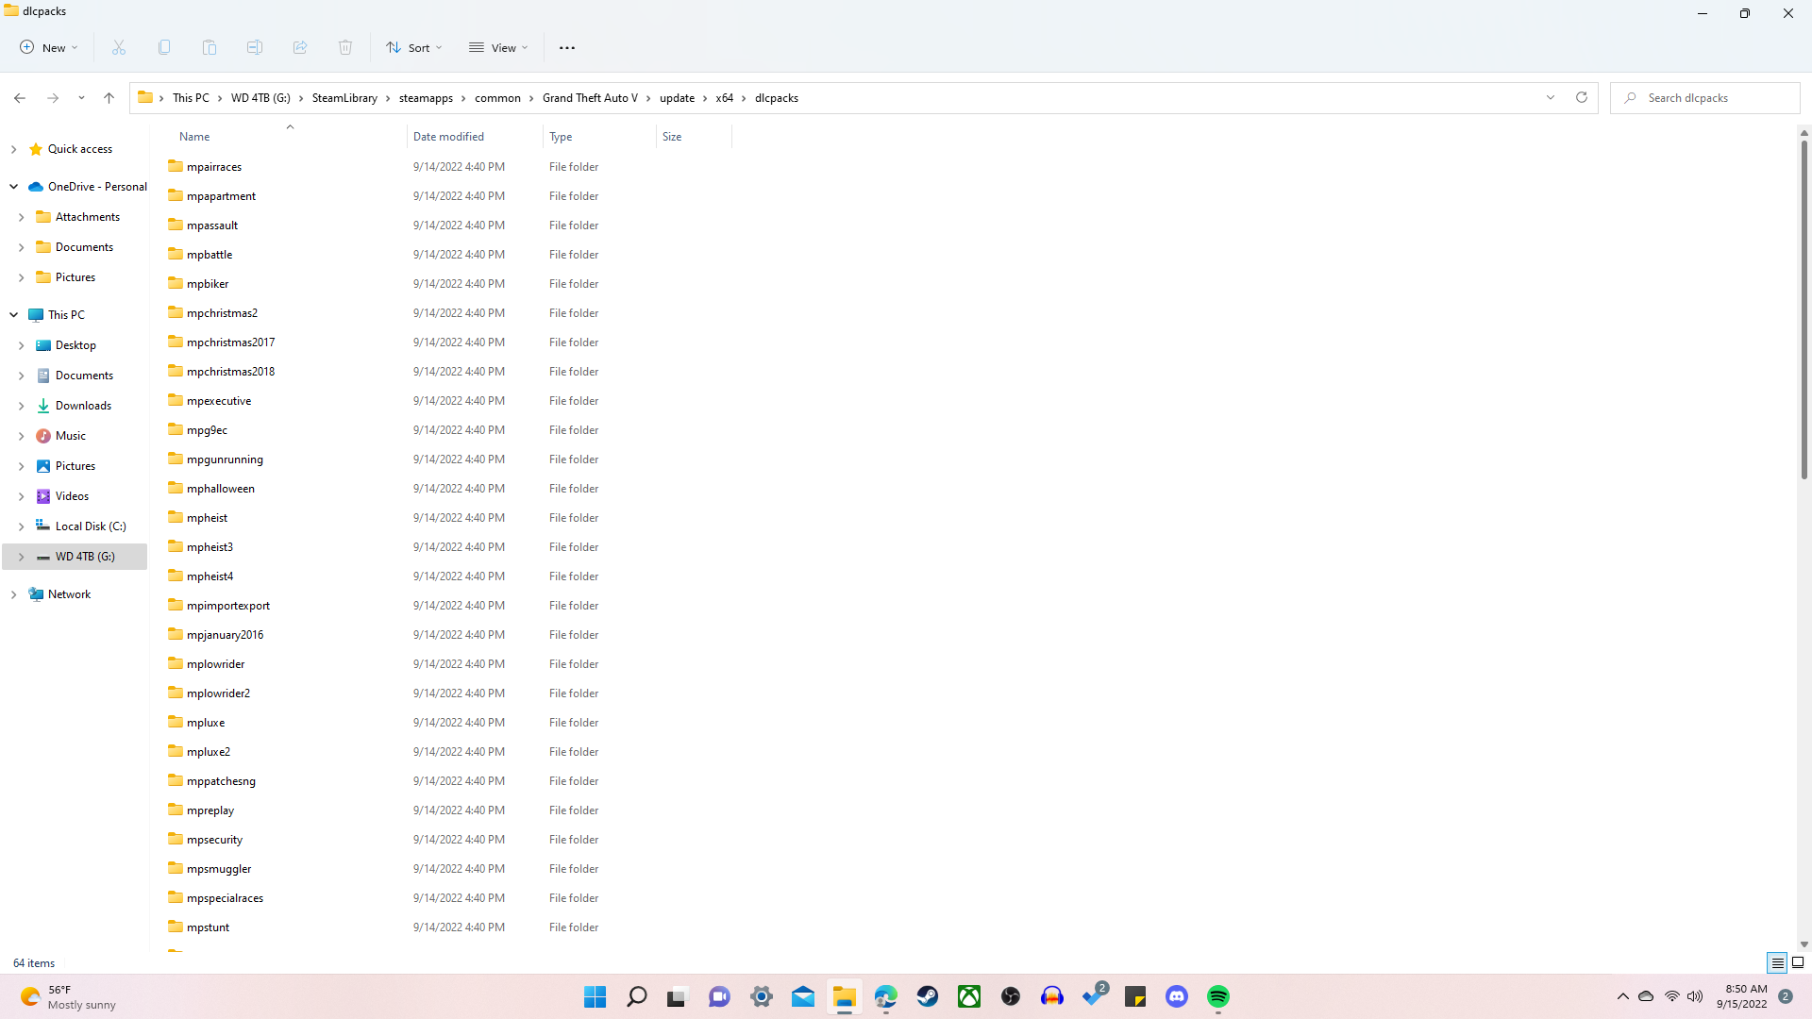Open Spotify from the taskbar

tap(1218, 996)
